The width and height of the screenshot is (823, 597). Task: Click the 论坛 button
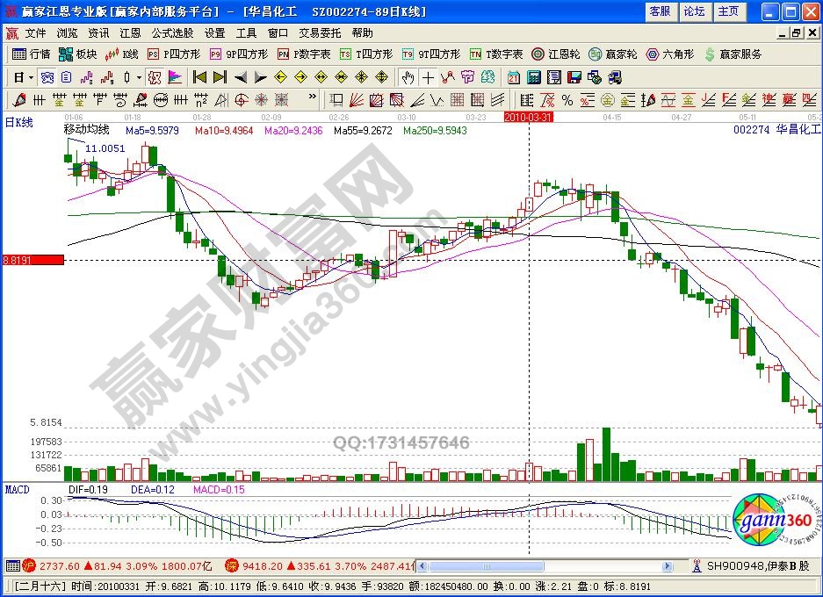(694, 11)
